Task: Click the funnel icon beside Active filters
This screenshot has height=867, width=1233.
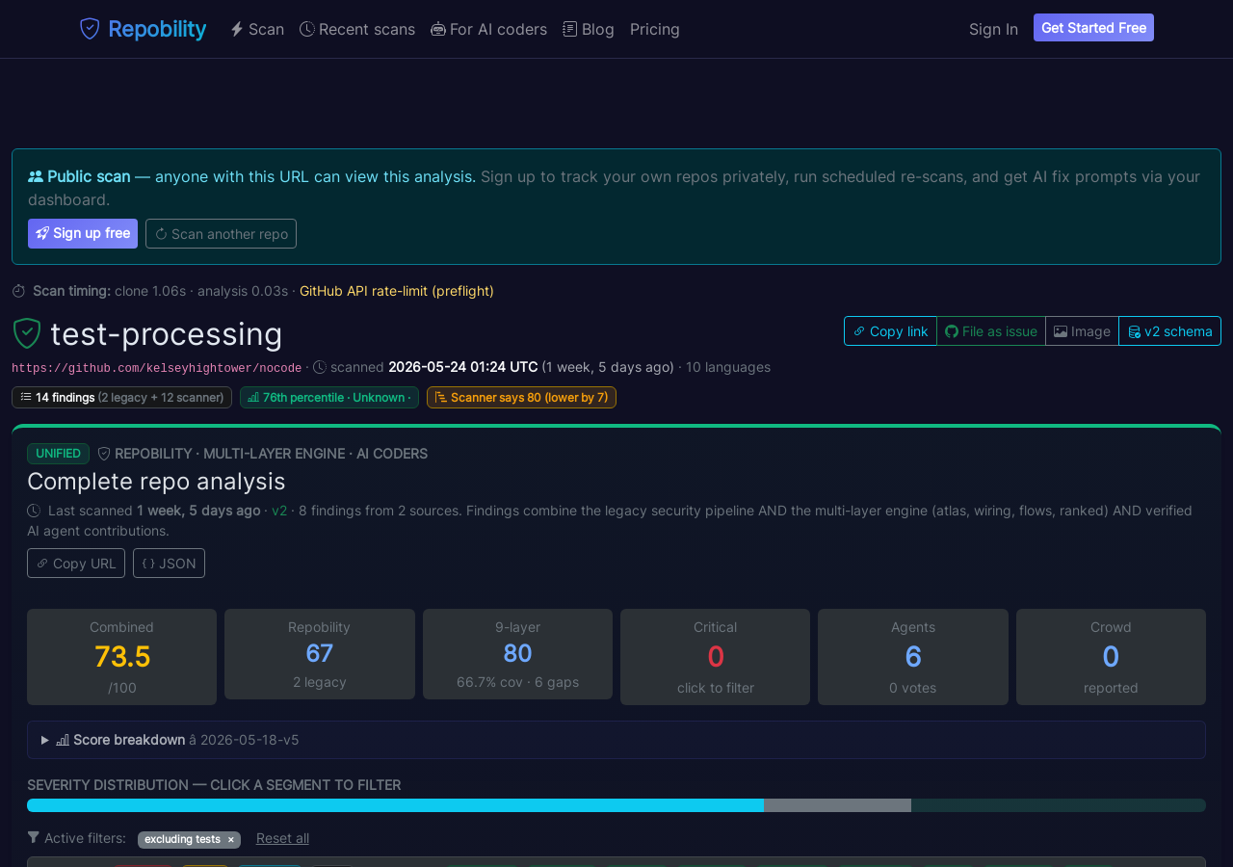Action: [x=34, y=838]
